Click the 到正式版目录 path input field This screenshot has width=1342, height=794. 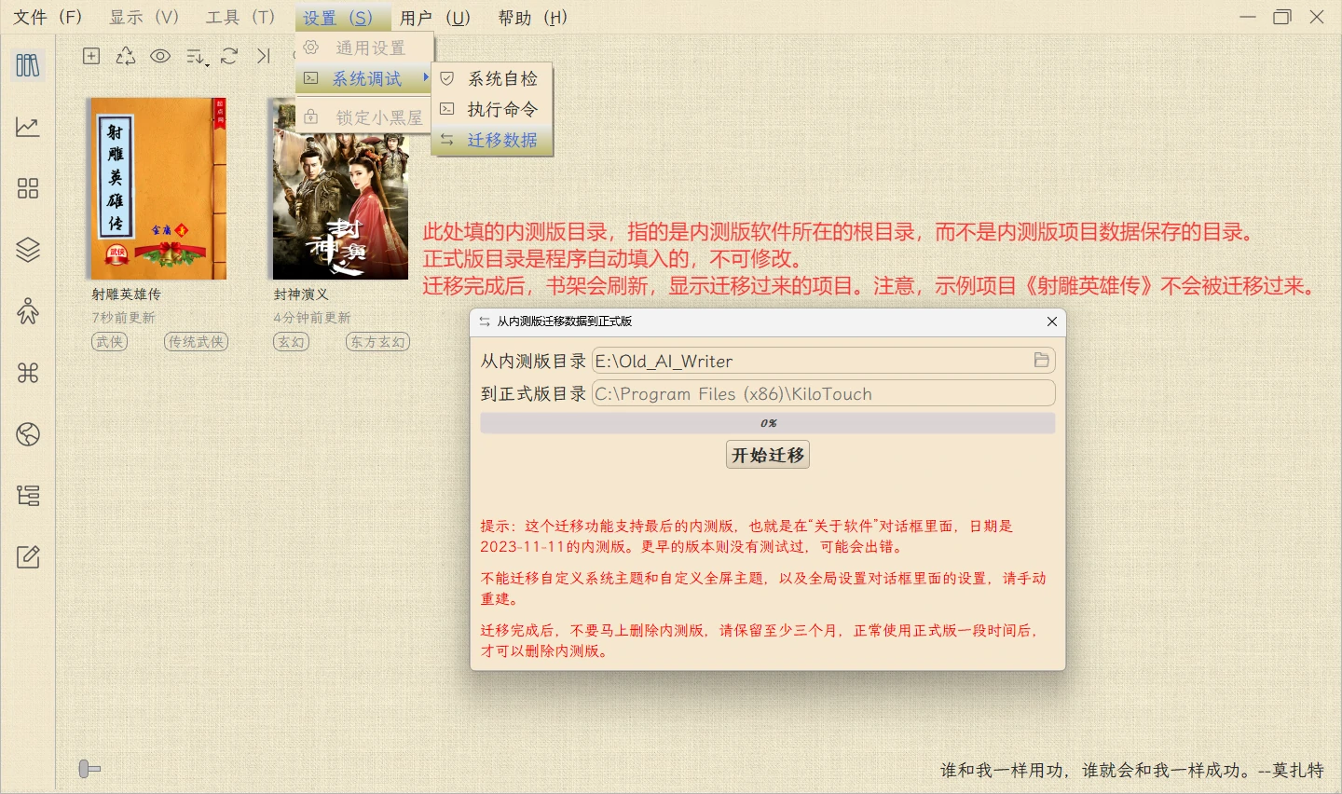coord(824,393)
